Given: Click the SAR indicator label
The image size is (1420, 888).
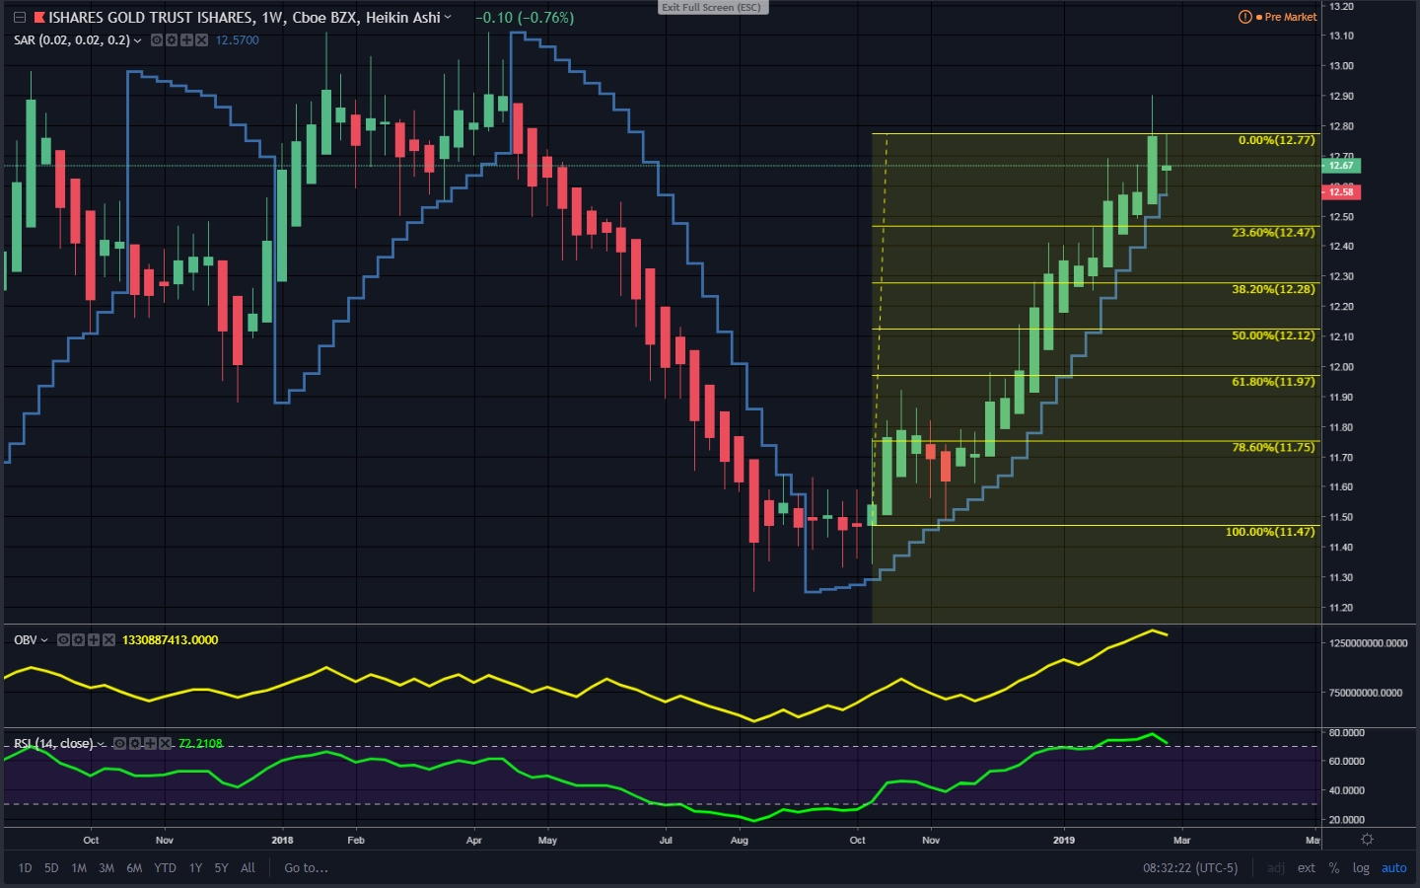Looking at the screenshot, I should click(x=72, y=40).
